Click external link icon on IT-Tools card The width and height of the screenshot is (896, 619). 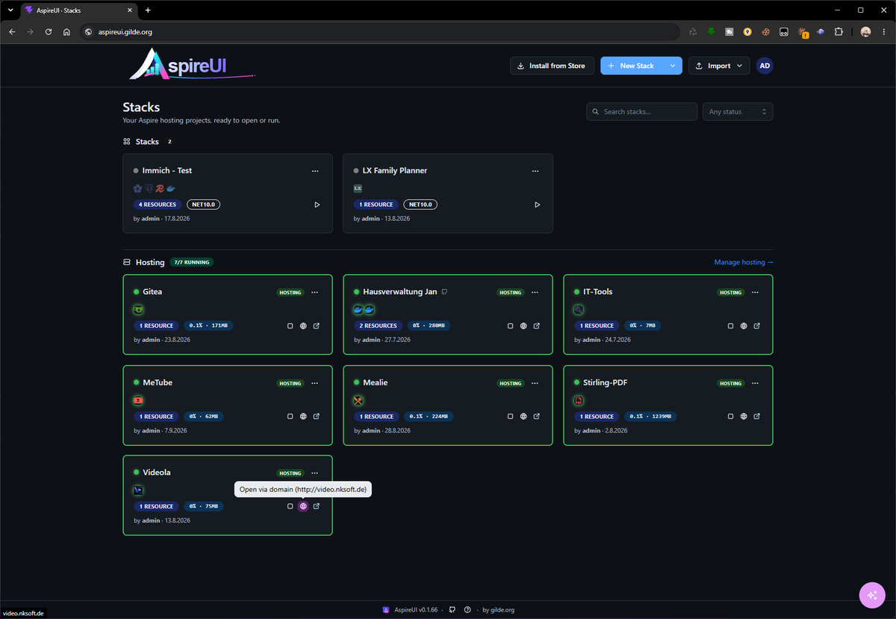pyautogui.click(x=757, y=326)
